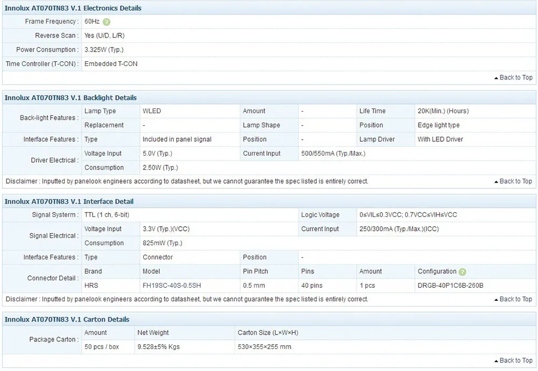Select the 5.0V (Typ.) voltage input value
538x371 pixels.
tap(158, 154)
